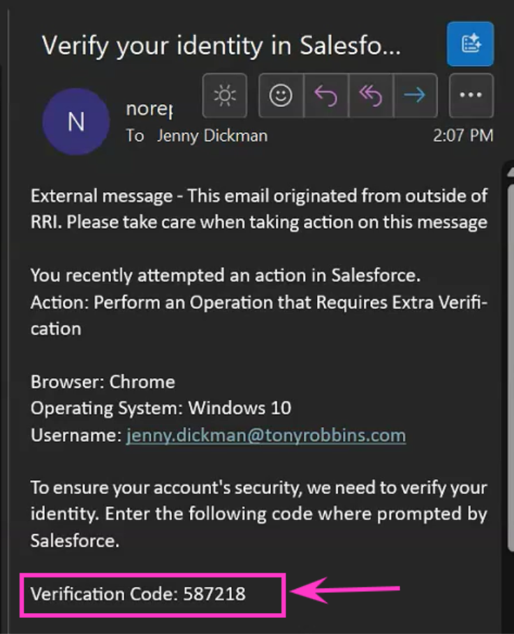Toggle the sun light-background switch
Image resolution: width=514 pixels, height=634 pixels.
pyautogui.click(x=225, y=96)
